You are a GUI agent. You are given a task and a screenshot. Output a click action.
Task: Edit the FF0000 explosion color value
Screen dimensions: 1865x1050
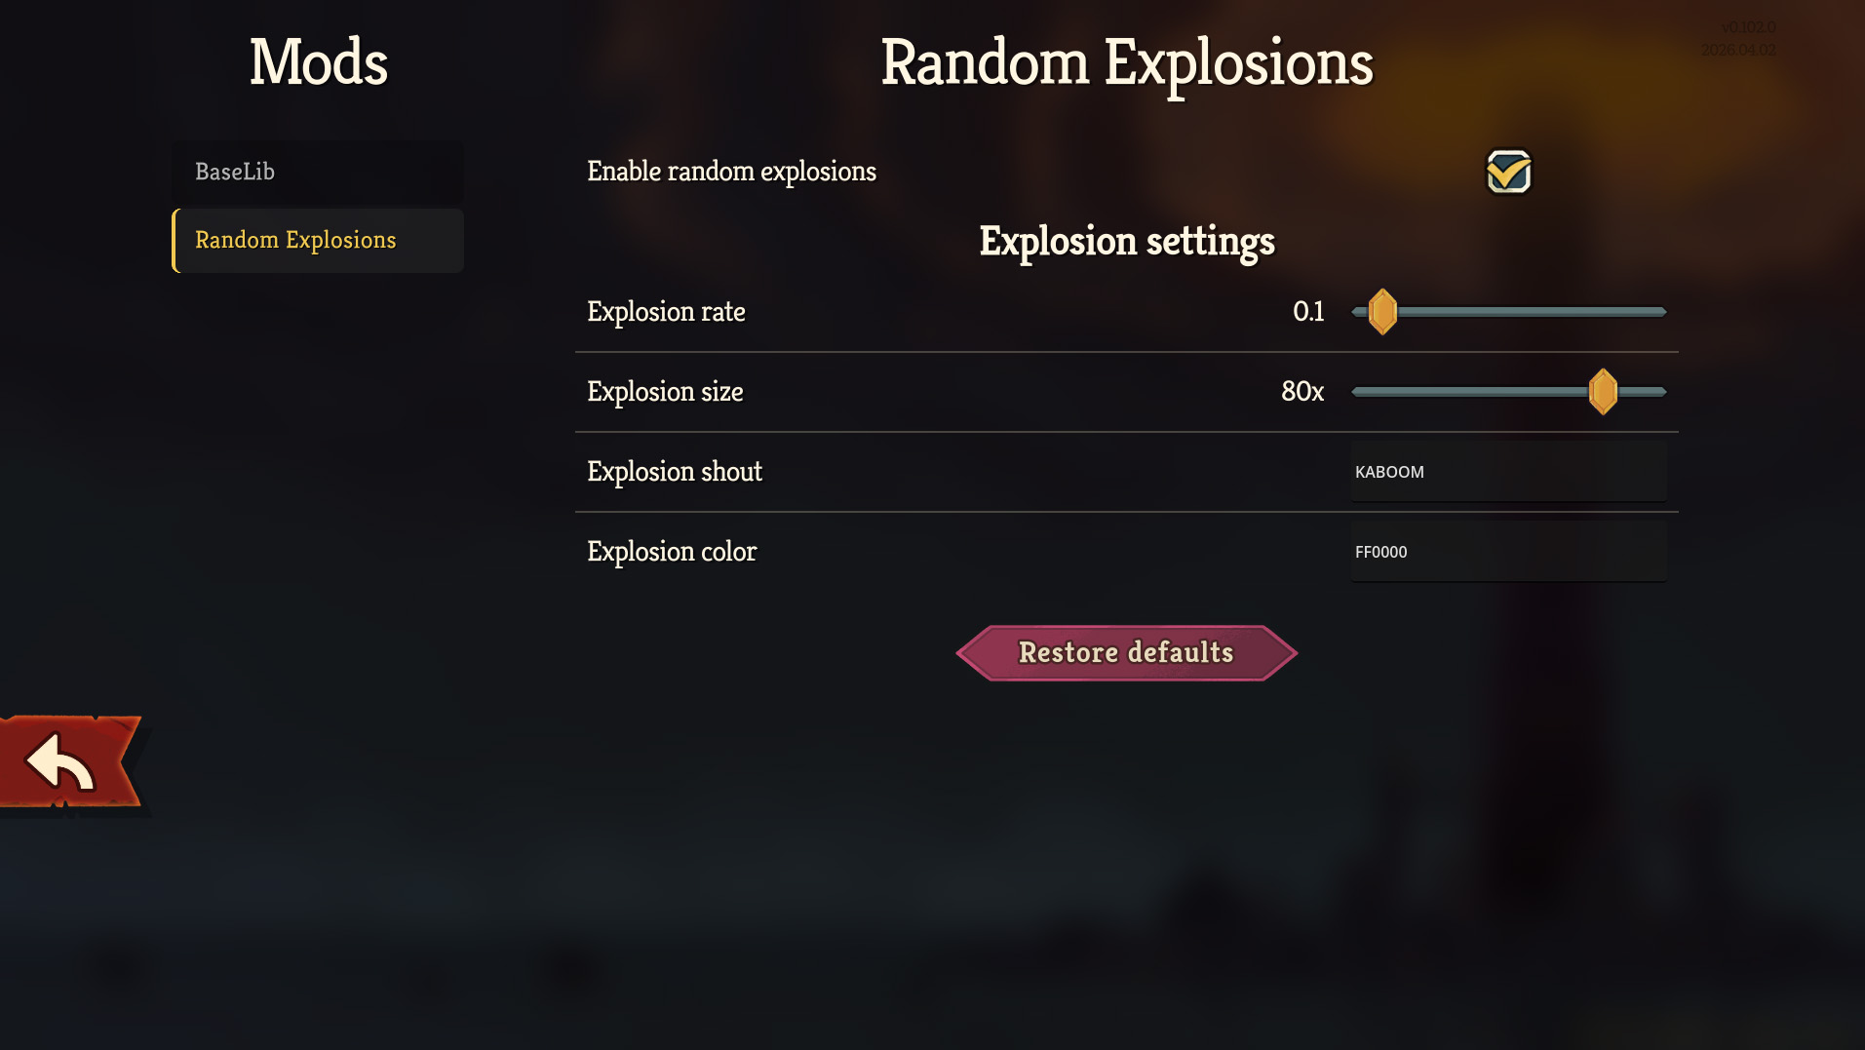click(x=1508, y=551)
